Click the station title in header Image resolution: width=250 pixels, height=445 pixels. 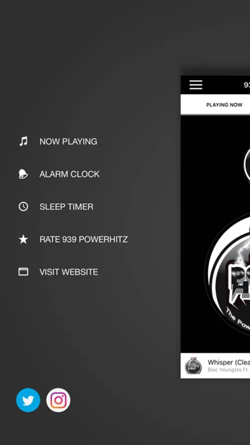click(x=247, y=85)
